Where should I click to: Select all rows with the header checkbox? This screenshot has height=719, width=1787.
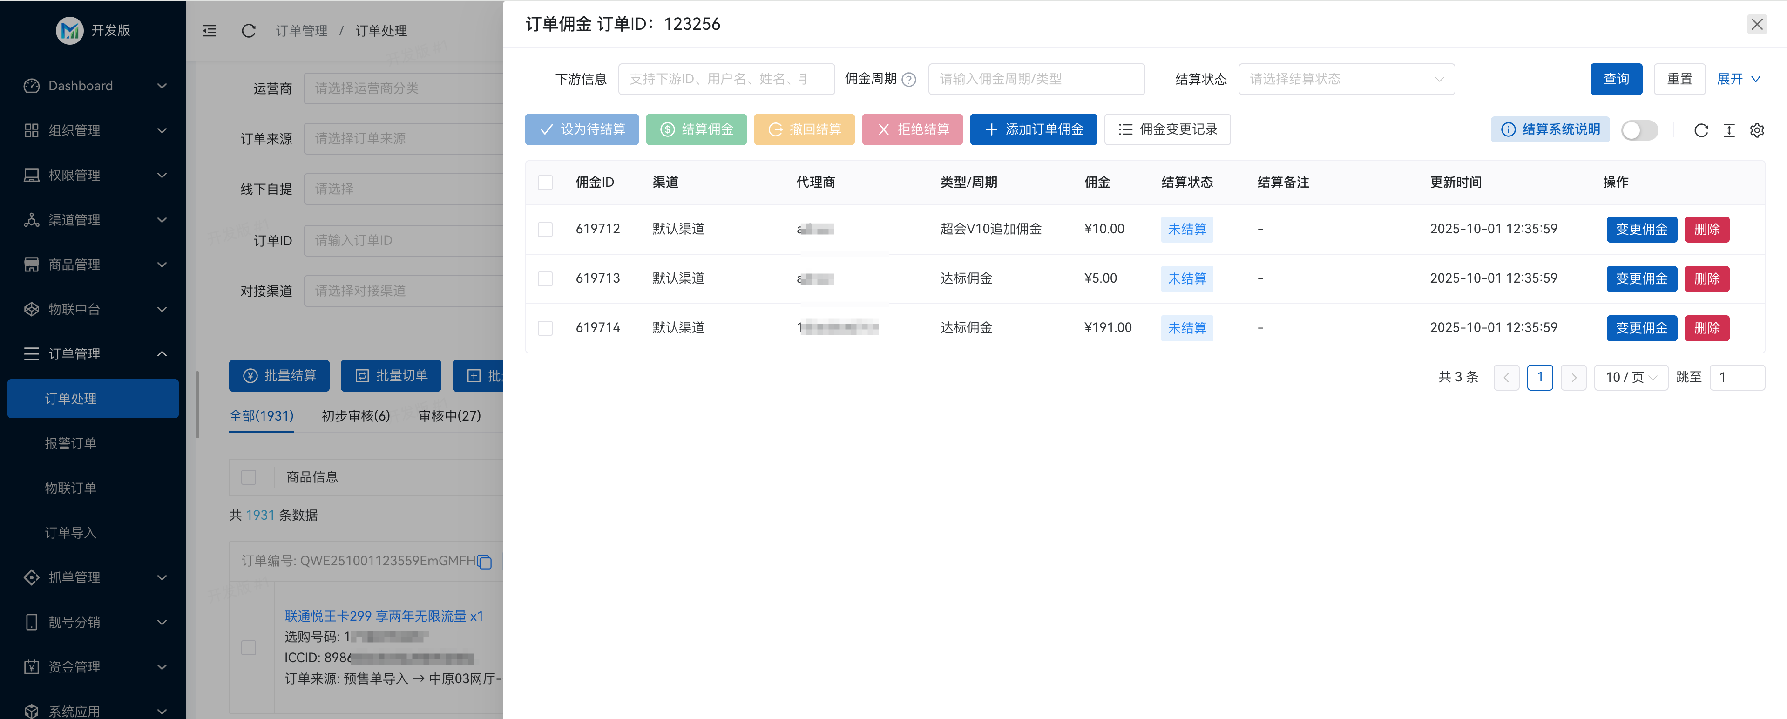545,182
